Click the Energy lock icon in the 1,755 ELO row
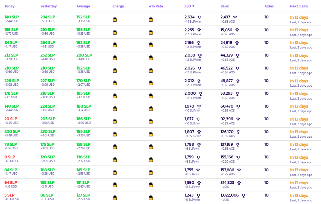The width and height of the screenshot is (321, 204). (x=115, y=172)
